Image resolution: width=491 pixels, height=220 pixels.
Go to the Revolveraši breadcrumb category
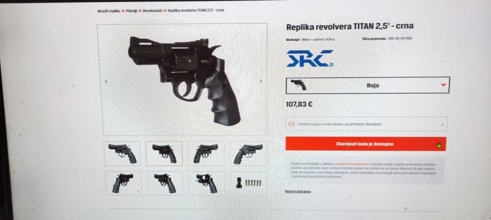tap(152, 11)
